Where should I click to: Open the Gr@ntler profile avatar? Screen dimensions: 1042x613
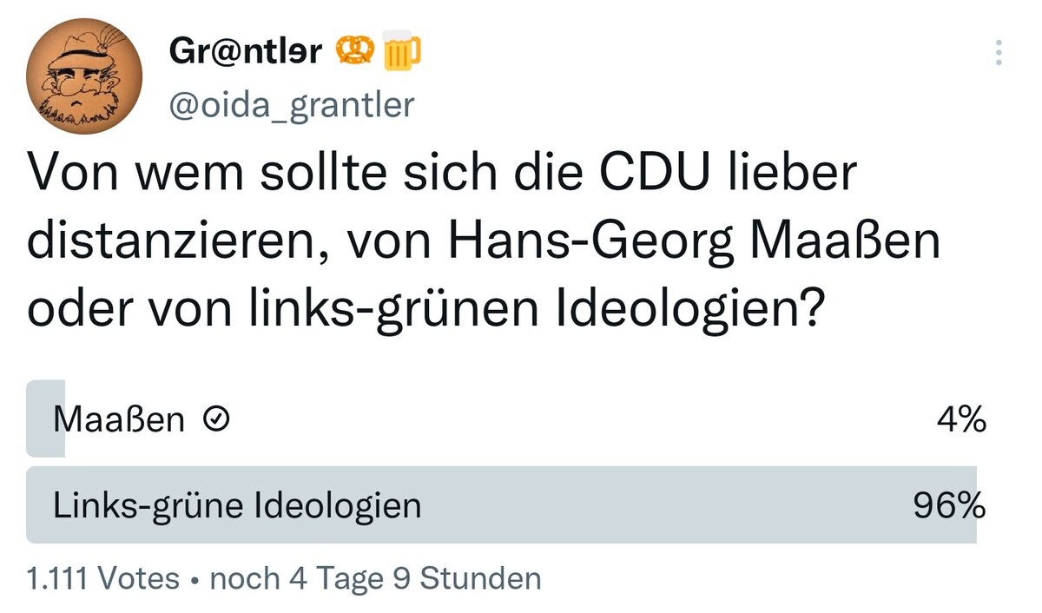(x=85, y=76)
